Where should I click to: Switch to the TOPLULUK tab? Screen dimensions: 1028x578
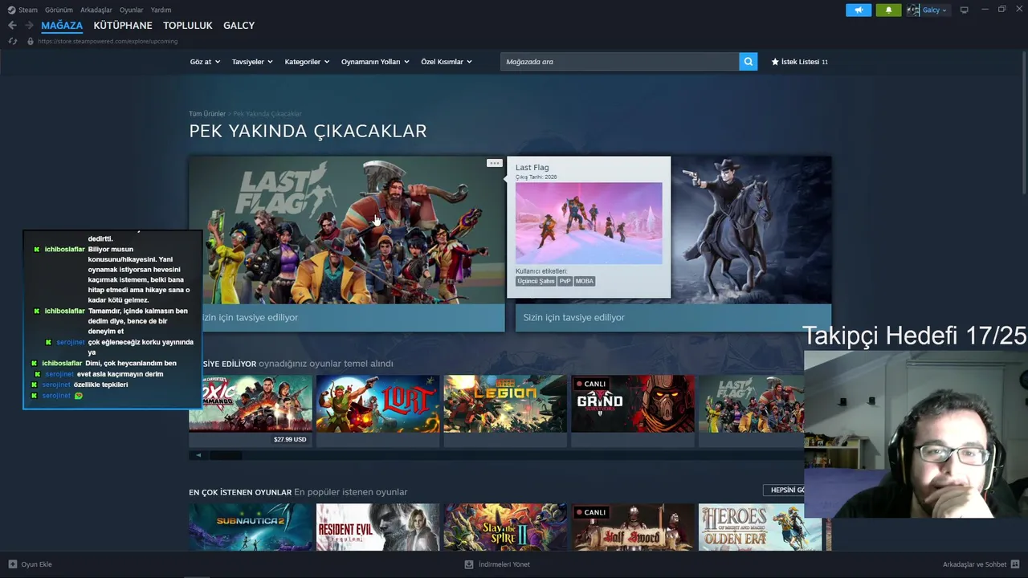tap(188, 26)
